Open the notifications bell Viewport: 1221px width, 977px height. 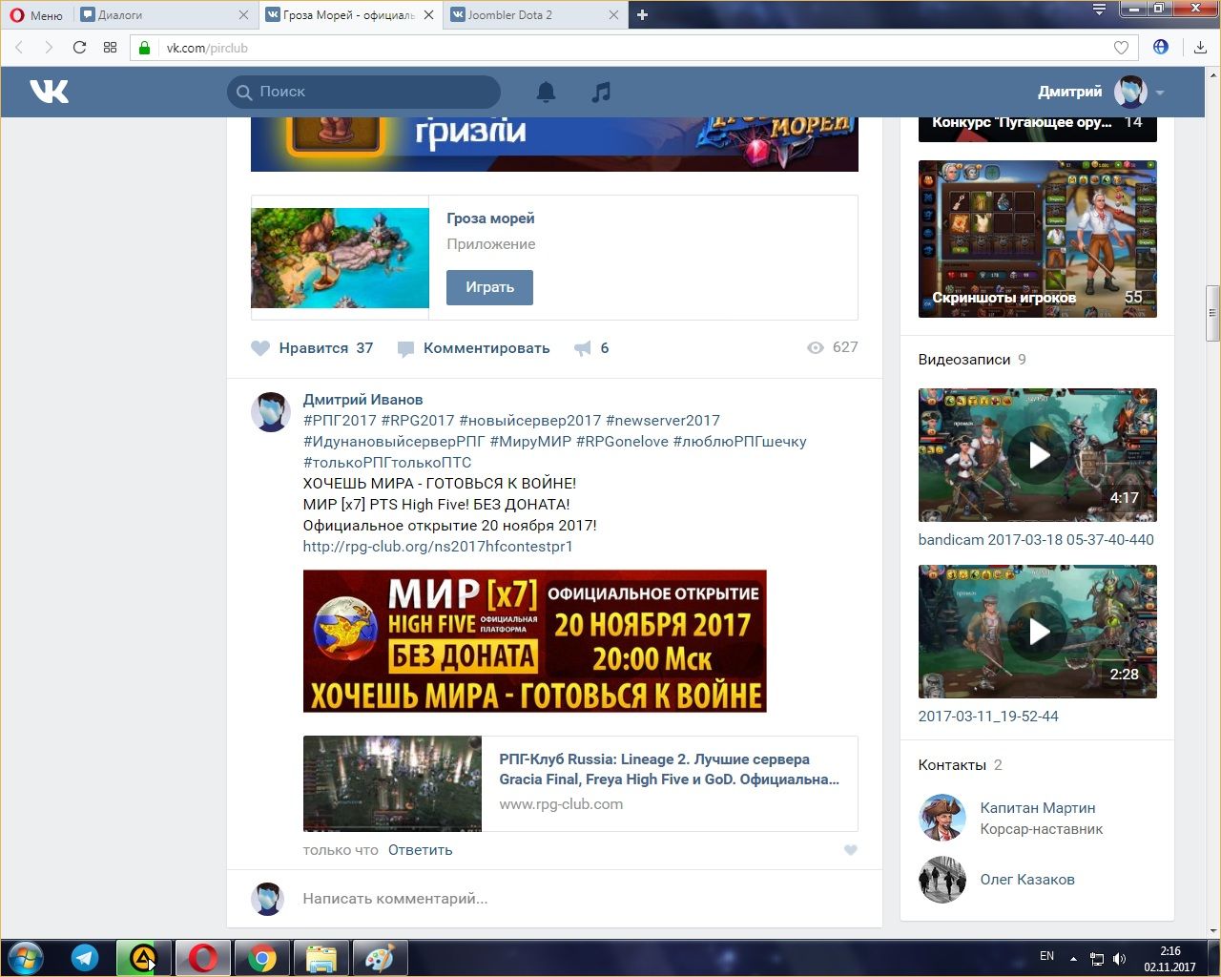click(x=546, y=92)
